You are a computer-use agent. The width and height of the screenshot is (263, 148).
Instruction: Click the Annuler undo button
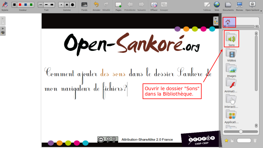tap(96, 7)
